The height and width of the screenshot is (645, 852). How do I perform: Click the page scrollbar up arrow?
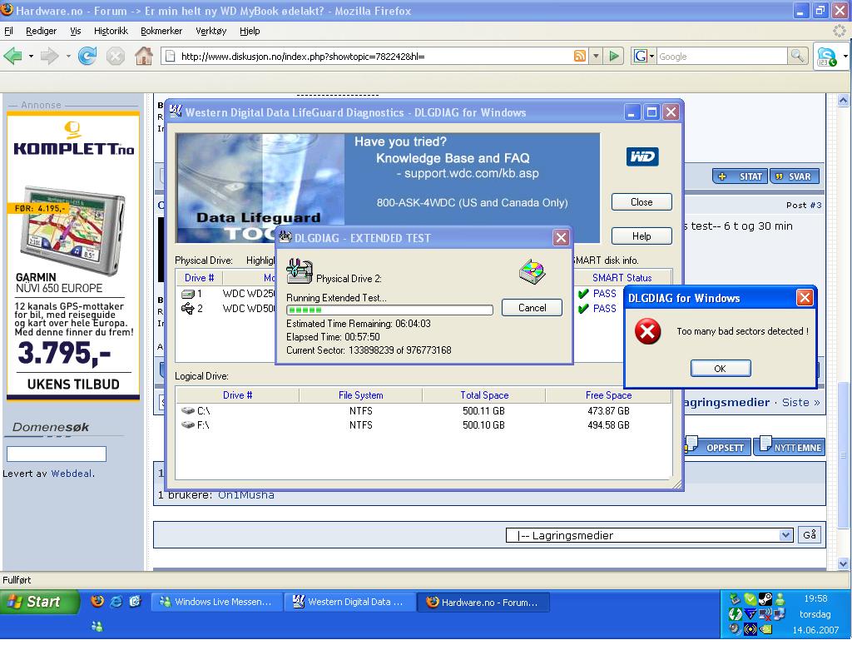tap(844, 100)
